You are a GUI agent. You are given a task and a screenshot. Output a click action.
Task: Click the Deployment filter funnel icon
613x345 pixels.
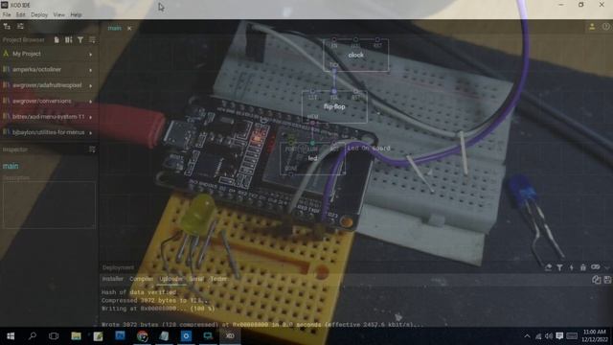559,267
